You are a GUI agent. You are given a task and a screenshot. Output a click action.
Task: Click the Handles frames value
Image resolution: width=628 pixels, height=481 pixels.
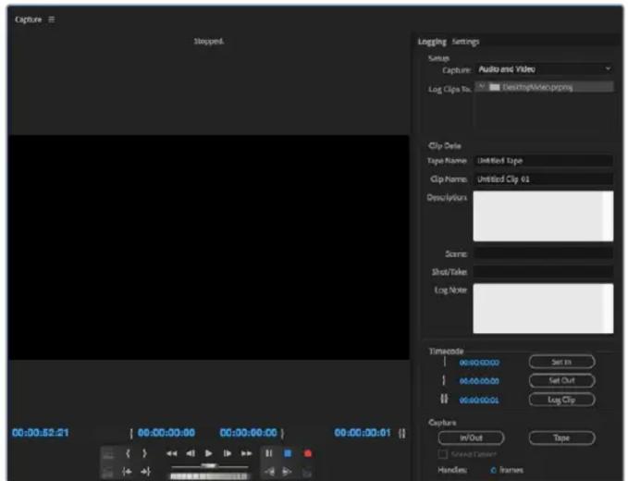click(494, 470)
